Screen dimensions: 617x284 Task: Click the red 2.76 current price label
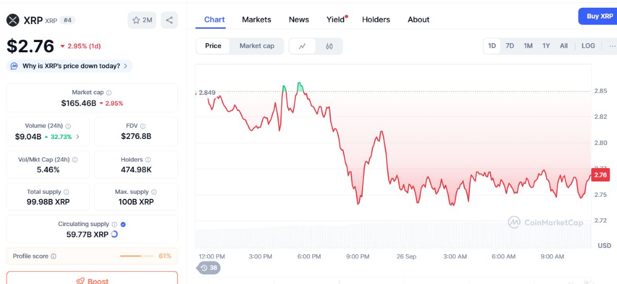[x=601, y=175]
